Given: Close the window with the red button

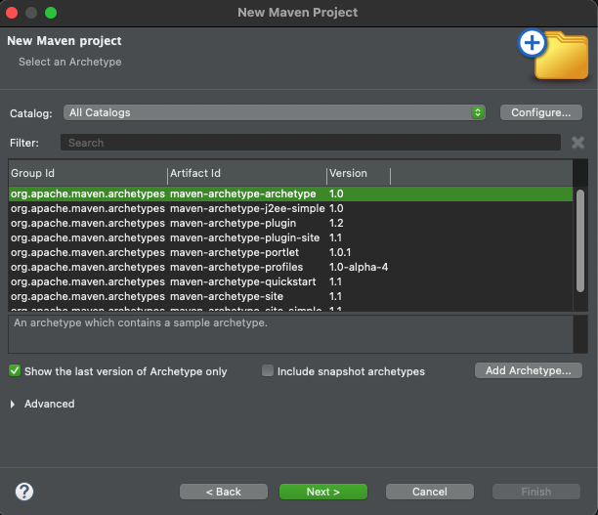Looking at the screenshot, I should [x=12, y=13].
